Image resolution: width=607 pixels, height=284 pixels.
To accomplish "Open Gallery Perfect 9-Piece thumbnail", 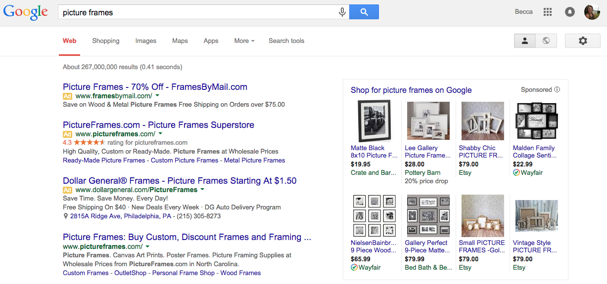I will (428, 216).
